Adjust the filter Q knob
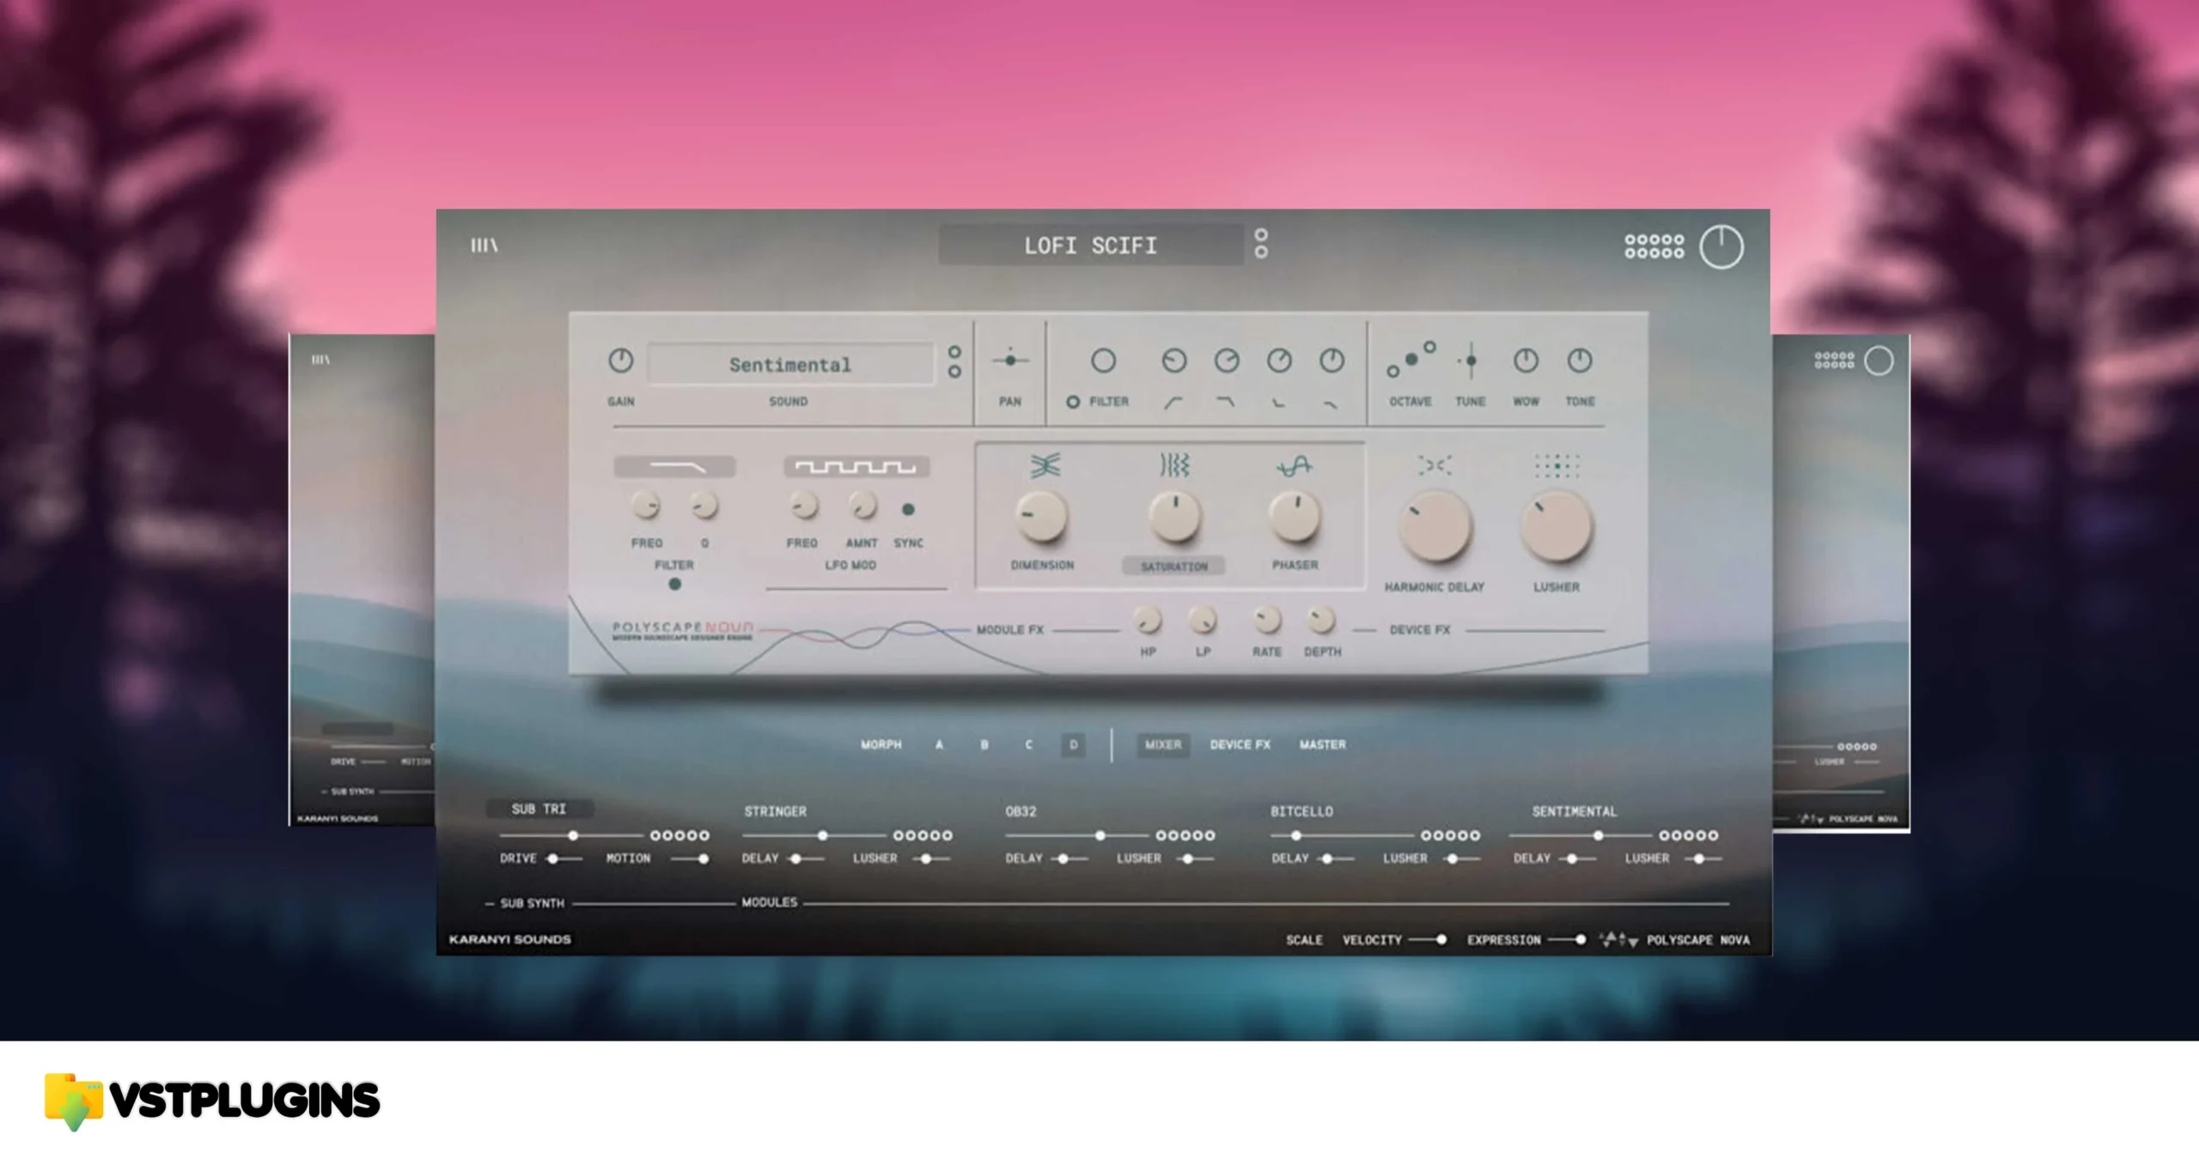 704,506
